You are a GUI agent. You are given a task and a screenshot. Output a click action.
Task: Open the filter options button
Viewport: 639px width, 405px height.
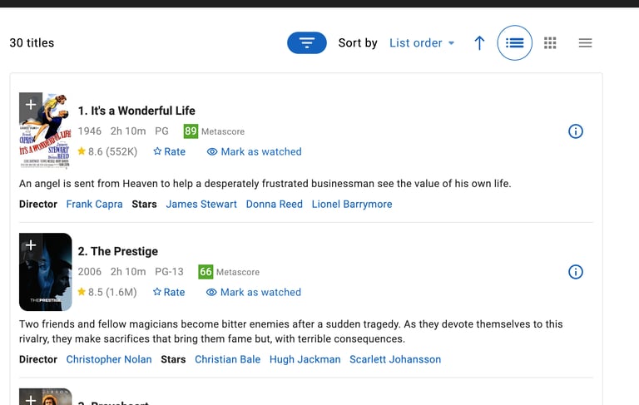pos(306,43)
